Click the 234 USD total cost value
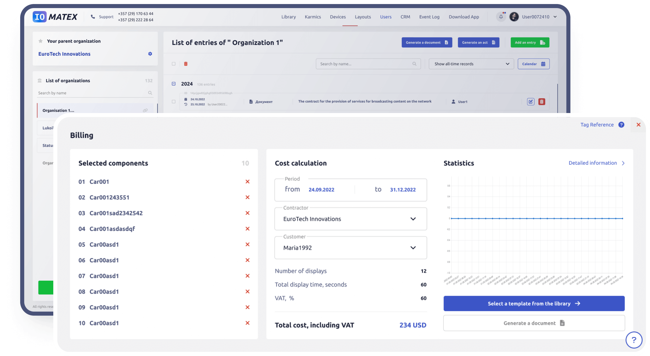The image size is (650, 356). (x=413, y=325)
